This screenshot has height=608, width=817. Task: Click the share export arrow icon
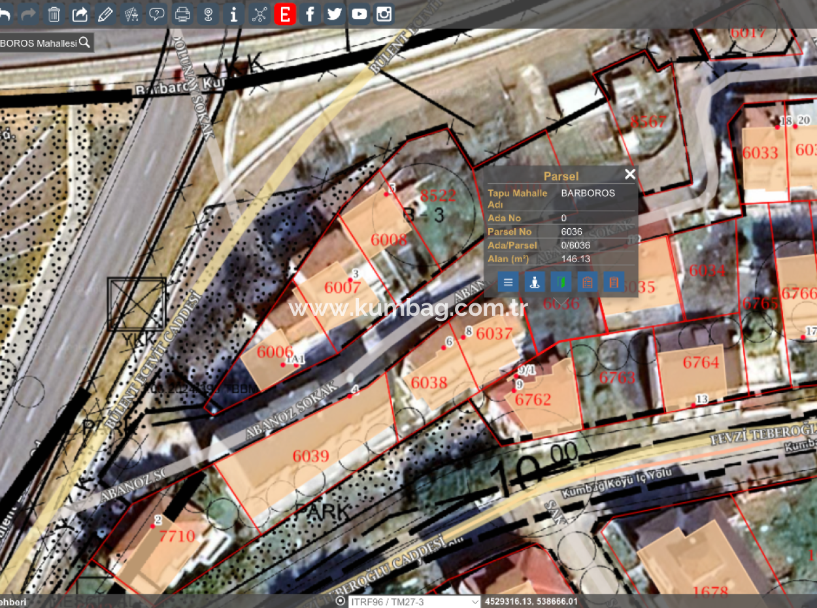80,14
